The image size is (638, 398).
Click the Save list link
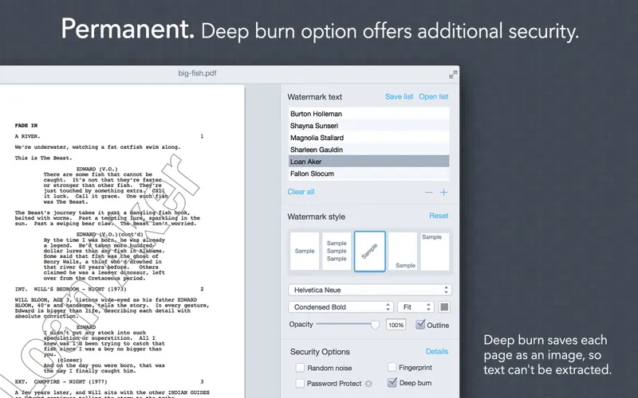click(399, 96)
